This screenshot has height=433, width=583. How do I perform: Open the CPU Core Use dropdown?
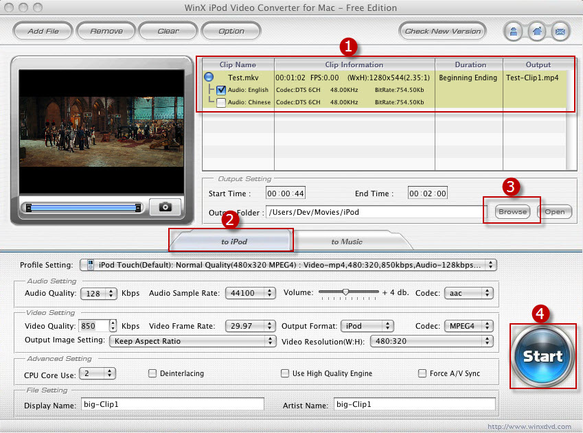[x=98, y=373]
